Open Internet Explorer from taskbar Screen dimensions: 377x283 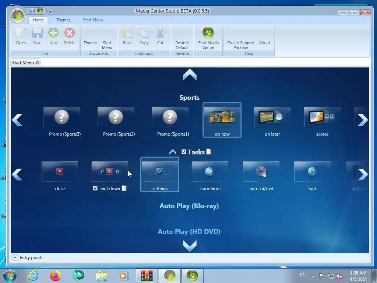click(x=33, y=276)
